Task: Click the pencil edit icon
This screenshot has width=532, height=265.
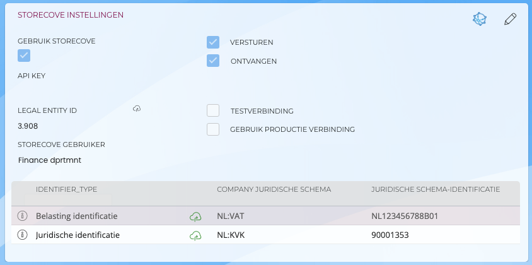Action: 511,19
